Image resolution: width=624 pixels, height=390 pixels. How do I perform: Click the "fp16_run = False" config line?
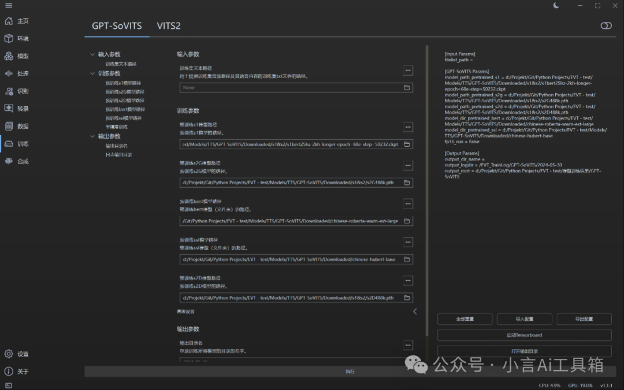point(462,142)
